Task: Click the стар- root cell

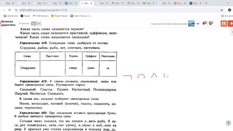Action: [x=73, y=68]
